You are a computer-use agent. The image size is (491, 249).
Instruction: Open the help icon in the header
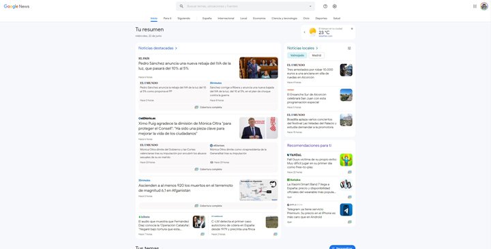pyautogui.click(x=325, y=6)
